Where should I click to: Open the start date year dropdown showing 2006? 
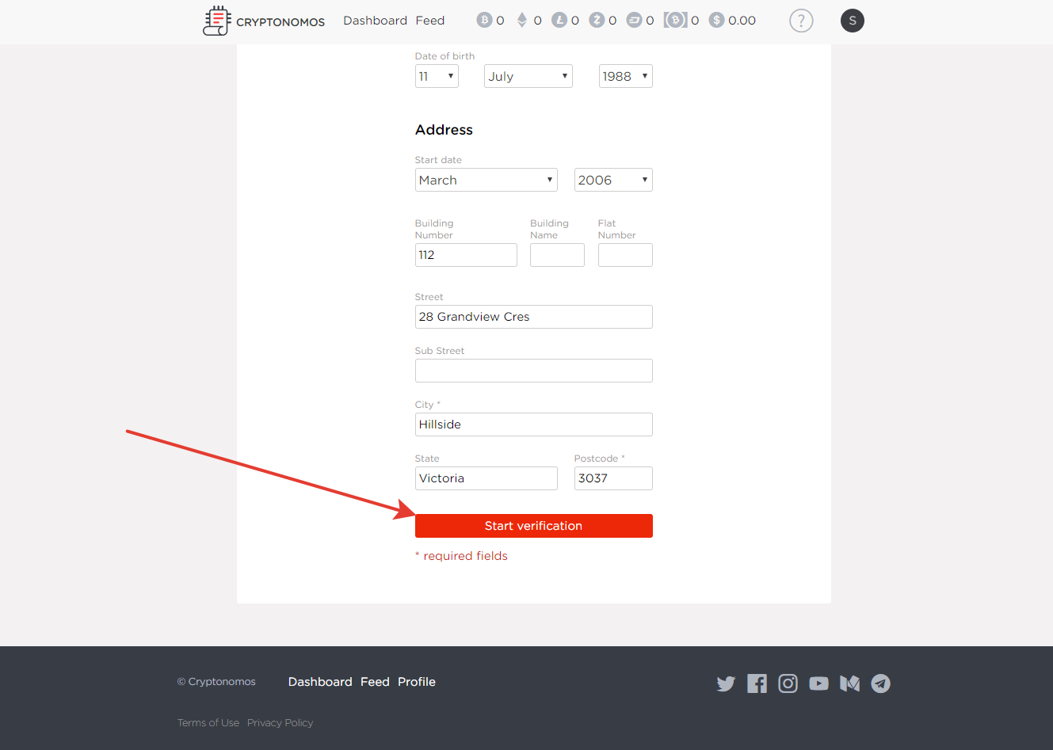point(613,180)
